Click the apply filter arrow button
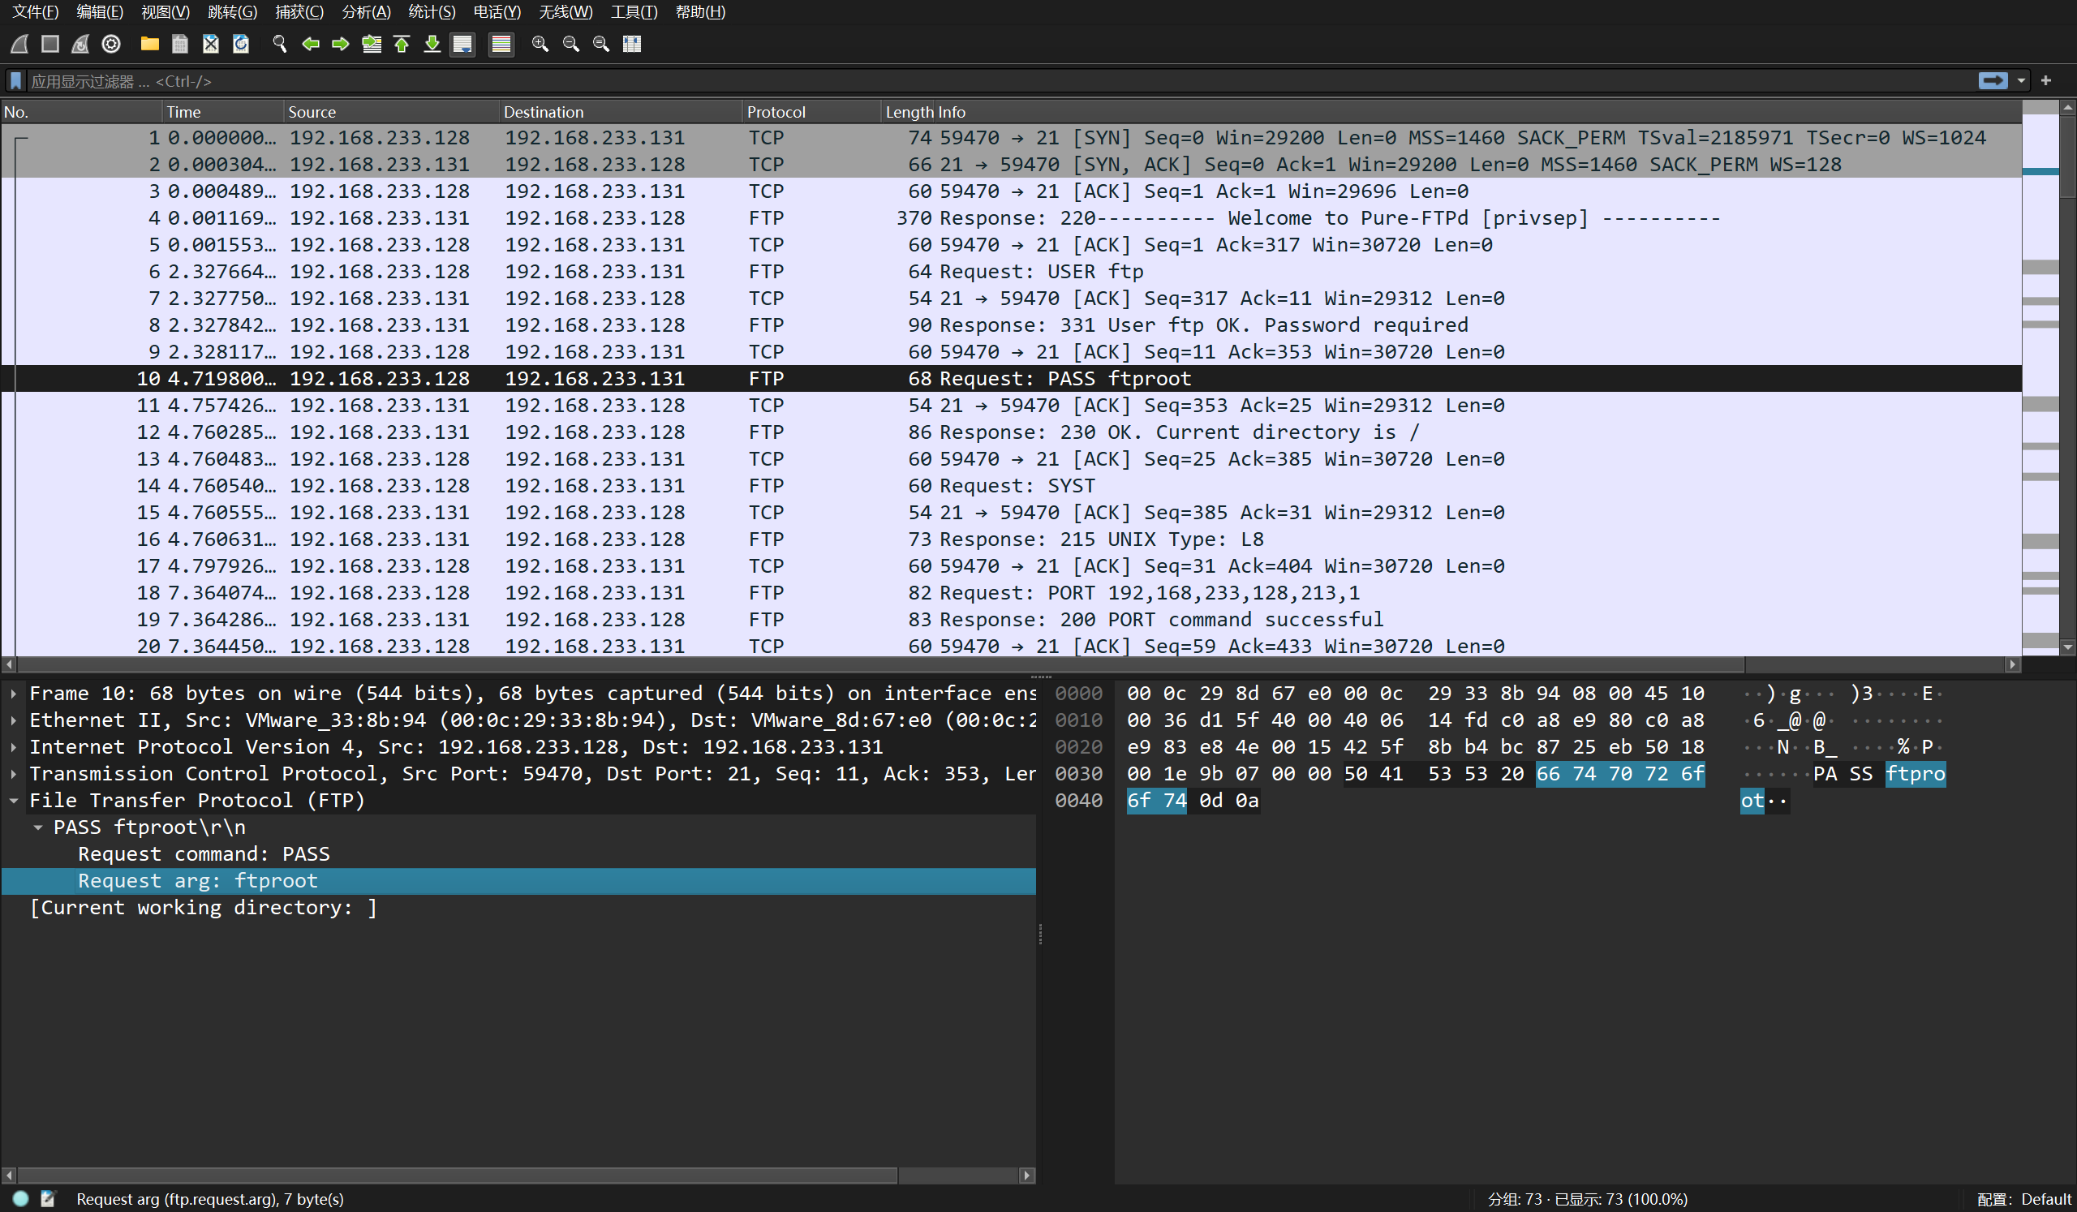This screenshot has height=1212, width=2077. (x=1993, y=81)
